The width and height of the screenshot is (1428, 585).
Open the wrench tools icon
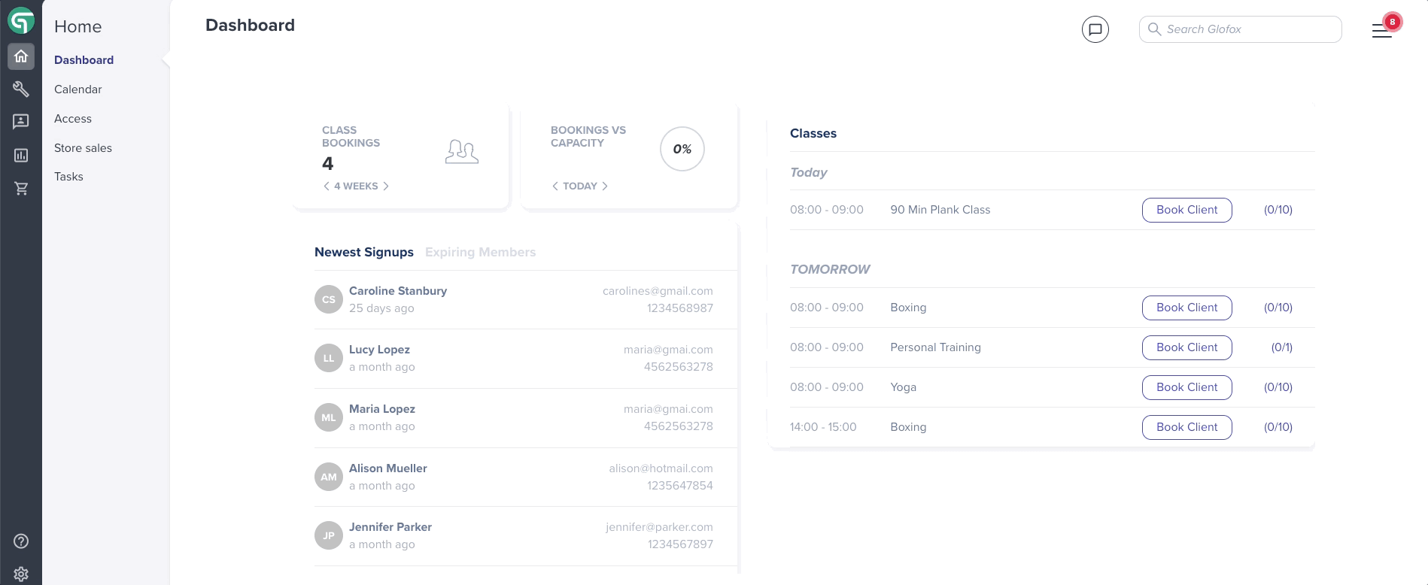pos(21,89)
